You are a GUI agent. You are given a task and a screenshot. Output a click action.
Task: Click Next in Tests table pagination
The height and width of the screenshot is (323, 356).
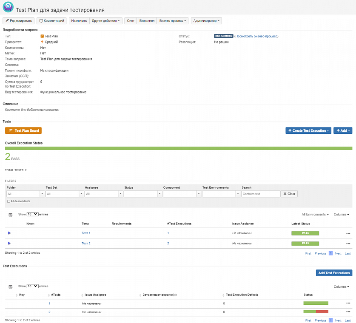[338, 253]
